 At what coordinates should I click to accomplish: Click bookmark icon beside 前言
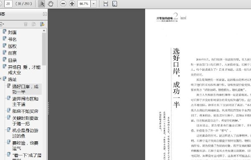tap(5, 52)
